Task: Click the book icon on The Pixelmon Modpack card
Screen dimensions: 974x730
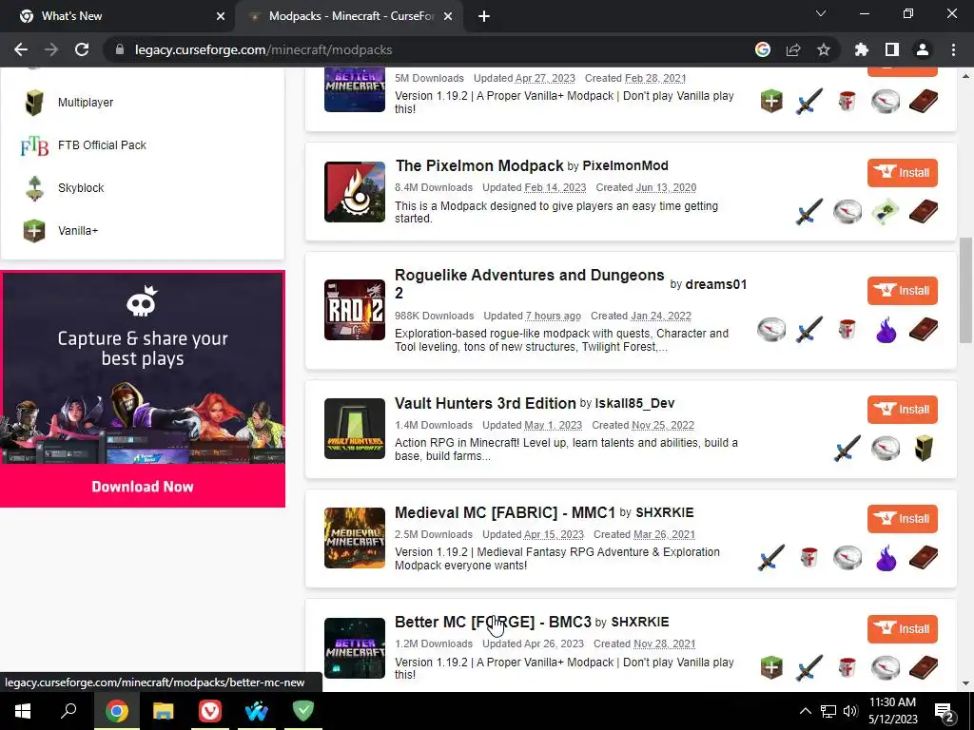Action: pyautogui.click(x=924, y=212)
